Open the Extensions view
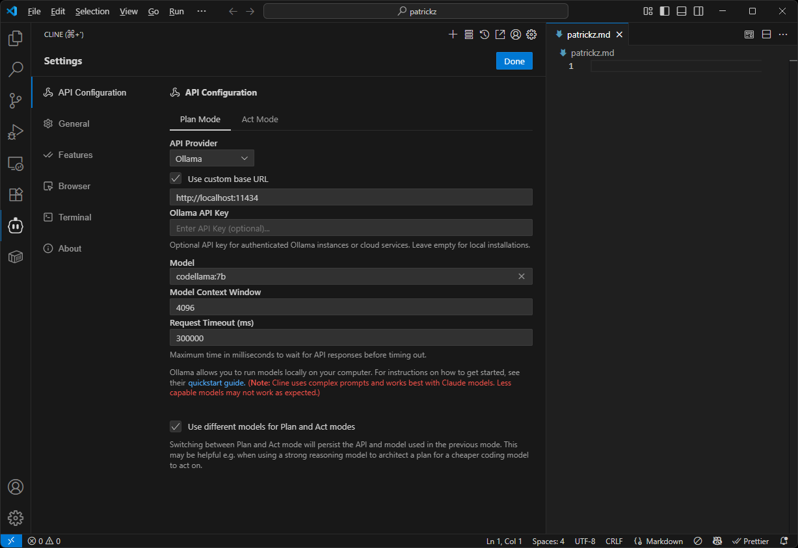Screen dimensions: 798x548 pyautogui.click(x=16, y=194)
